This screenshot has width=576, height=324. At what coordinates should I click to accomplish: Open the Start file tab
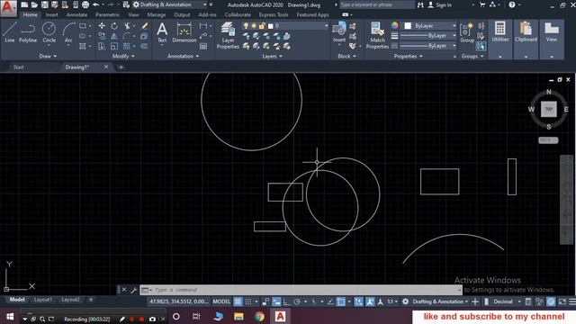pyautogui.click(x=18, y=67)
